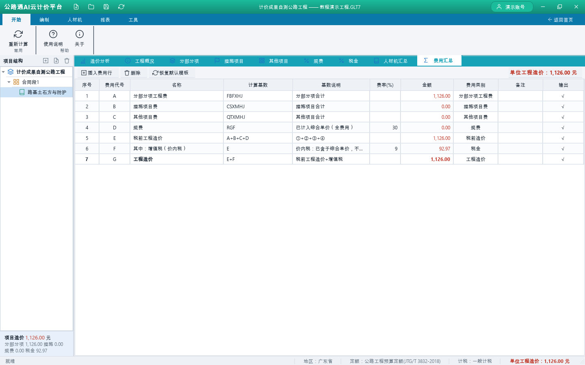Switch to the 人材机汇总 tab

tap(391, 61)
